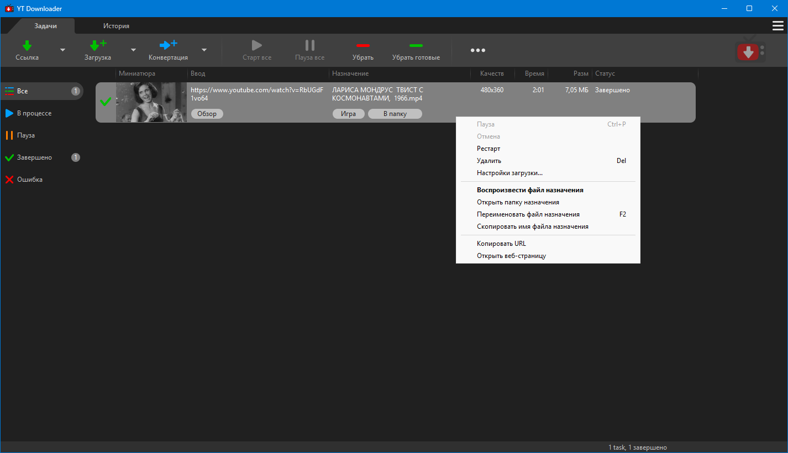This screenshot has height=453, width=788.
Task: Click the Обзор button
Action: tap(207, 114)
